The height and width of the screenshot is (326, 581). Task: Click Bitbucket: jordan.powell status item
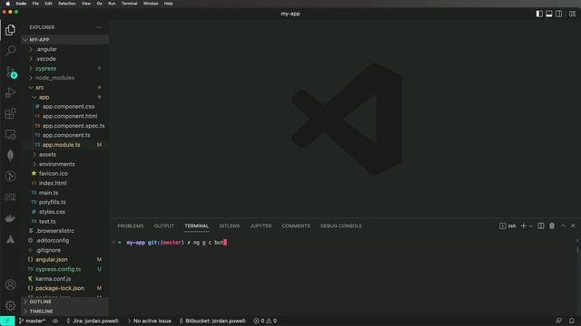coord(212,321)
